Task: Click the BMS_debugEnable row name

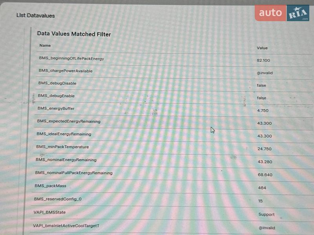Action: pos(56,96)
